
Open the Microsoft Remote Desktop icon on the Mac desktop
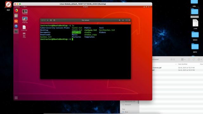(x=9, y=4)
